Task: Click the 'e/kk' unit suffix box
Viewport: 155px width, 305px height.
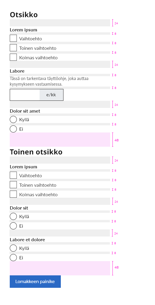Action: coord(51,95)
